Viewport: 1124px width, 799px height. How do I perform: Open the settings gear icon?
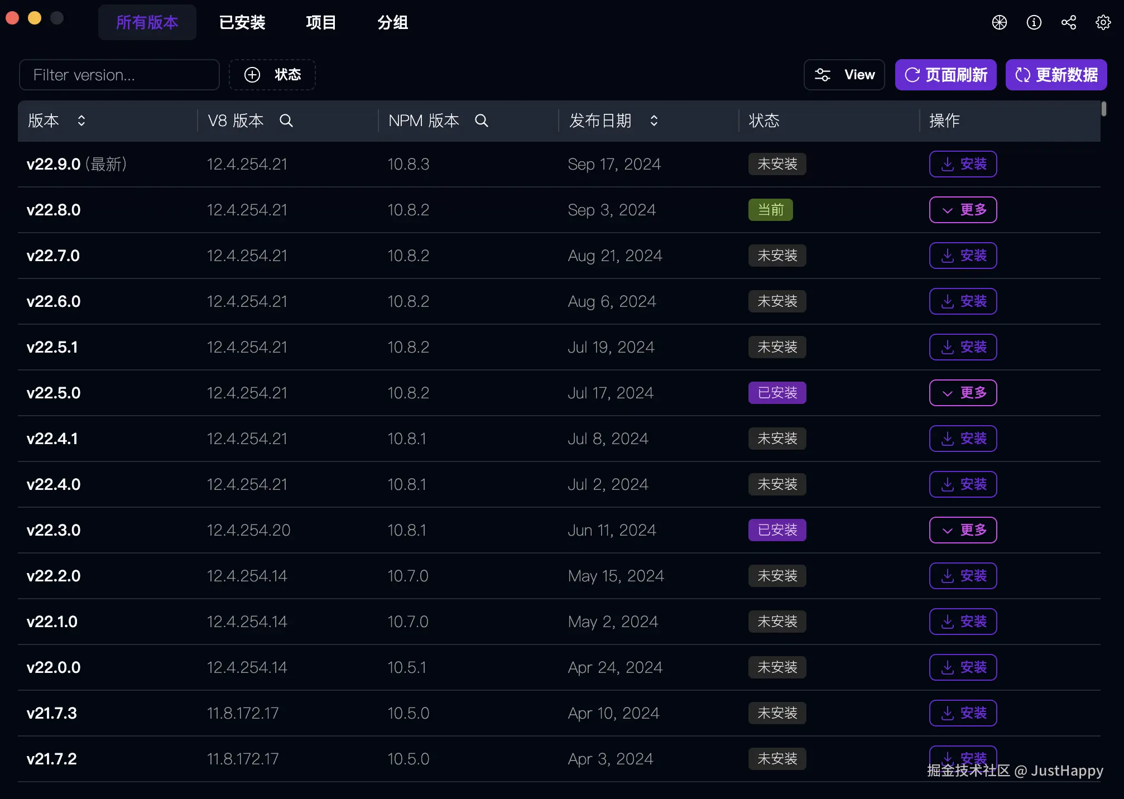coord(1103,22)
